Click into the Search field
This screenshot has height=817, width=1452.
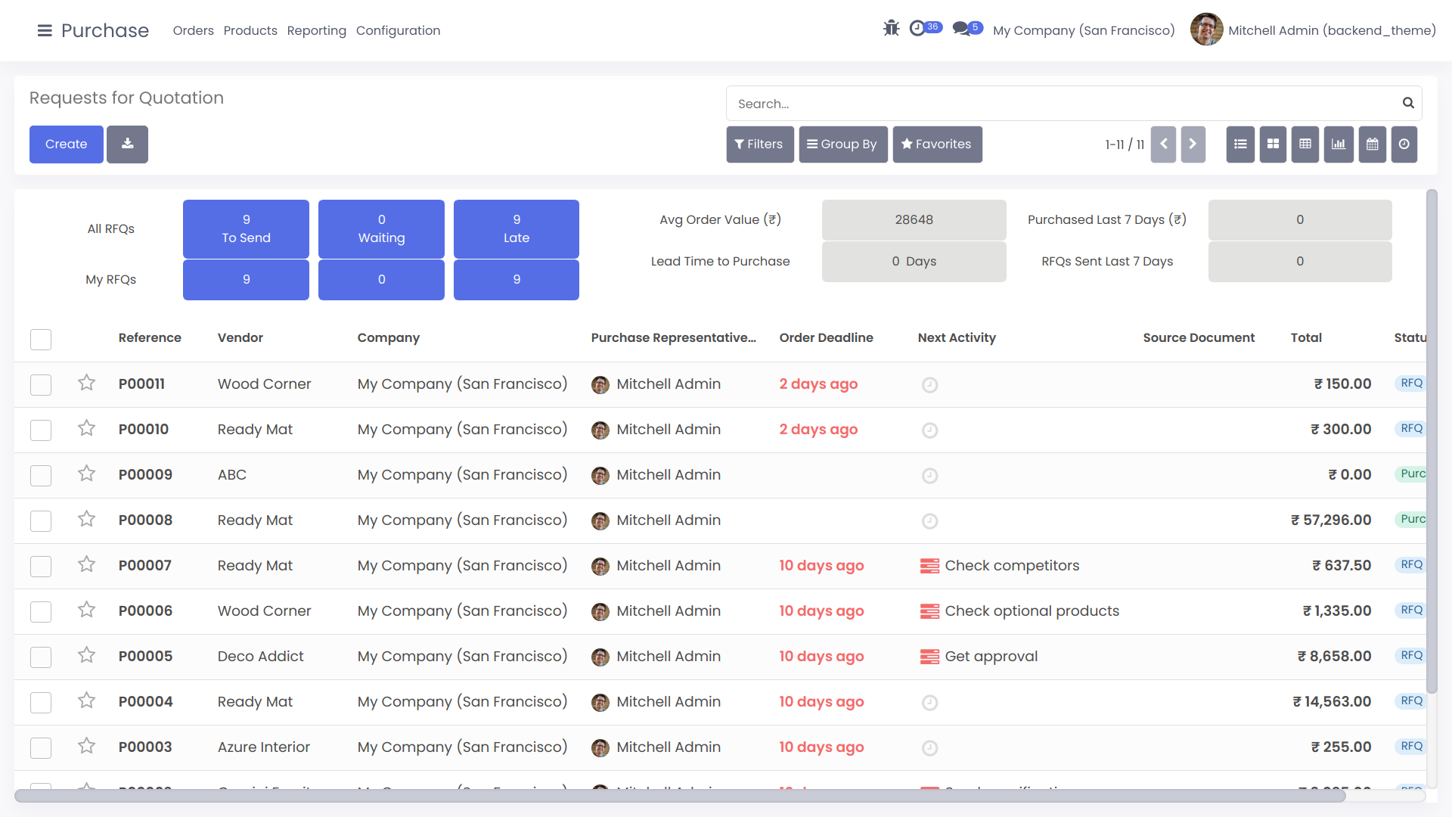coord(1059,104)
